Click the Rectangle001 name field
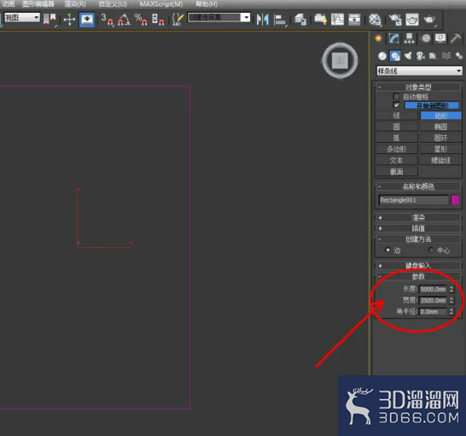The image size is (466, 436). coord(413,200)
